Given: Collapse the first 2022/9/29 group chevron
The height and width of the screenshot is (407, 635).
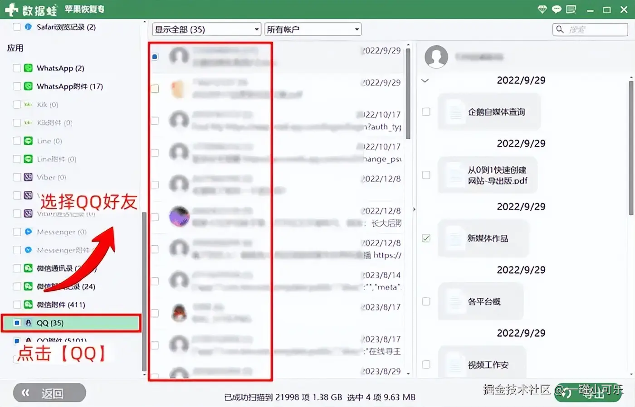Looking at the screenshot, I should point(425,81).
